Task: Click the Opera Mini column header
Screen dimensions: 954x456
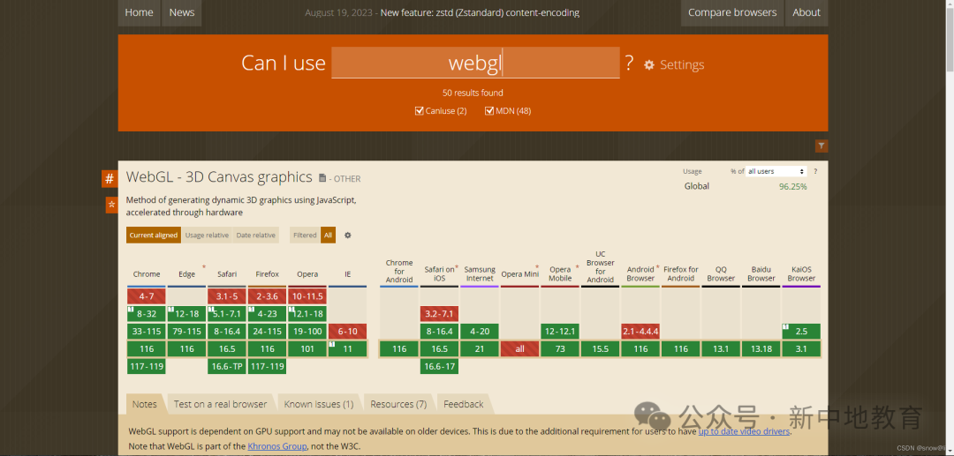Action: pos(519,274)
